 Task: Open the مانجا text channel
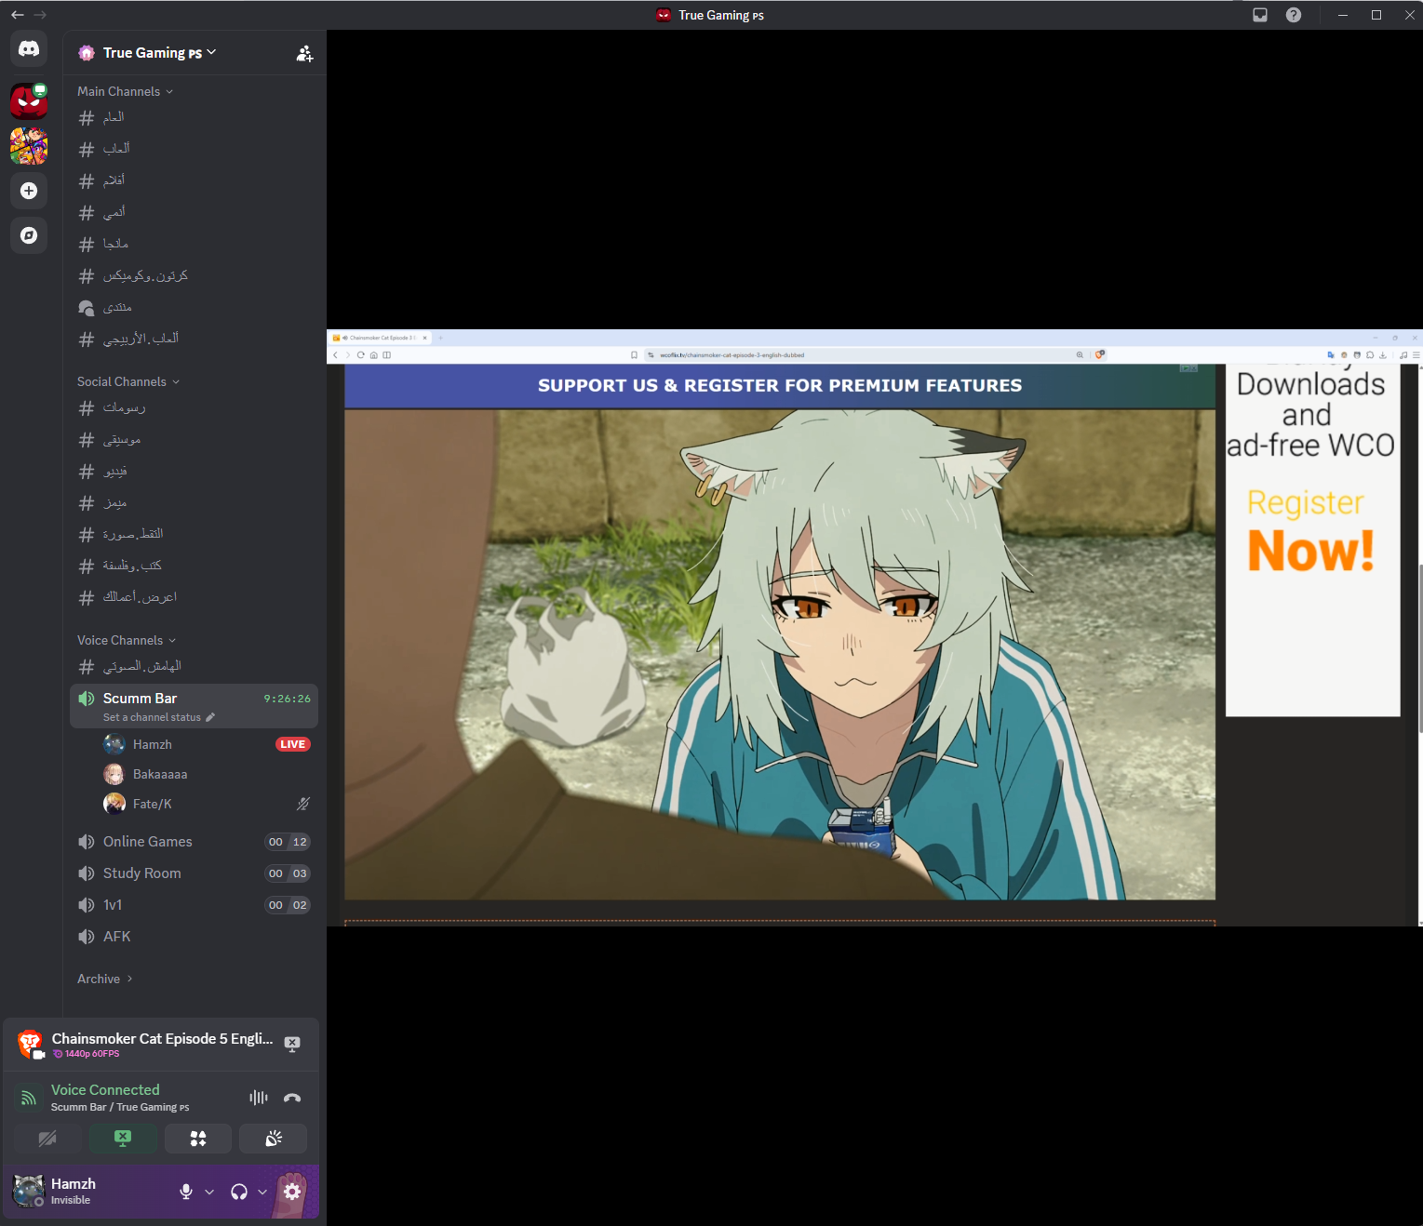(x=194, y=244)
